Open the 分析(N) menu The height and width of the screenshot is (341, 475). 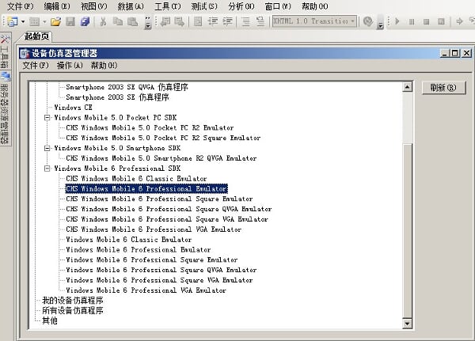coord(241,6)
